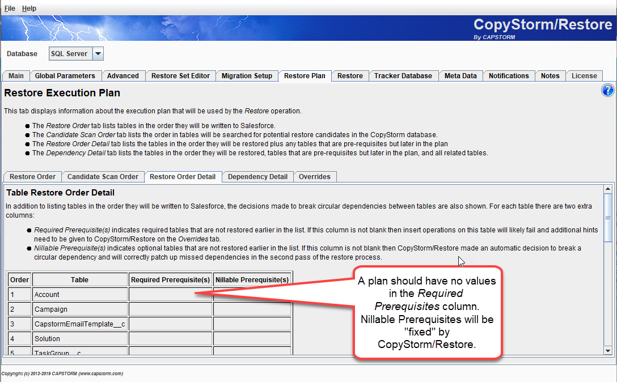Open the Restore Set Editor tab
The image size is (617, 382).
[x=180, y=76]
